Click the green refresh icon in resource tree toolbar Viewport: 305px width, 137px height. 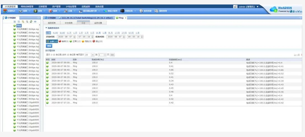coord(31,22)
